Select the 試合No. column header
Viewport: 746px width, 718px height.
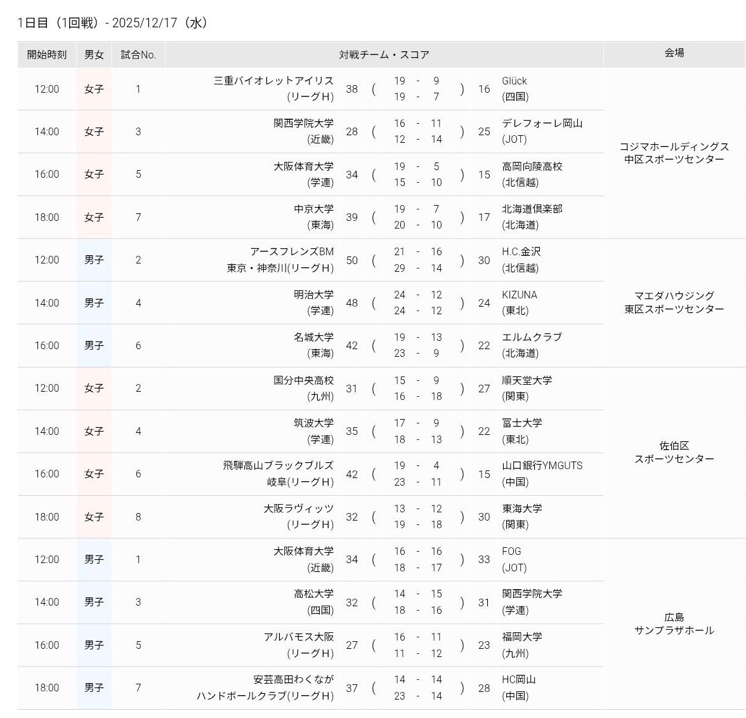(138, 55)
